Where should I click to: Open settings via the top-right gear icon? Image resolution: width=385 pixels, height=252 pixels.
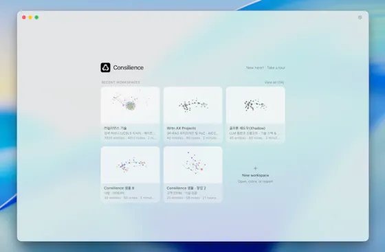(360, 17)
